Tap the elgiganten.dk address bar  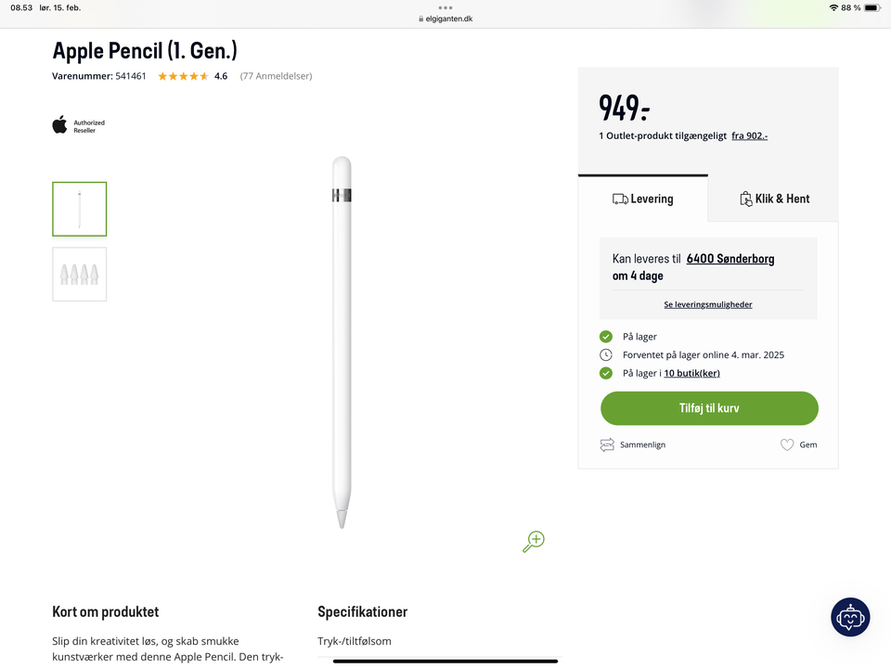(x=445, y=19)
